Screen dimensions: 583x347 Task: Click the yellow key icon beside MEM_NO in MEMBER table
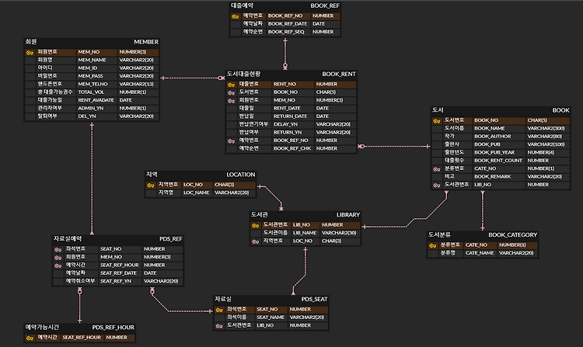(x=30, y=53)
